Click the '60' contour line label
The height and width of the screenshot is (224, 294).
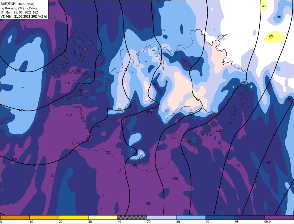tap(17, 70)
